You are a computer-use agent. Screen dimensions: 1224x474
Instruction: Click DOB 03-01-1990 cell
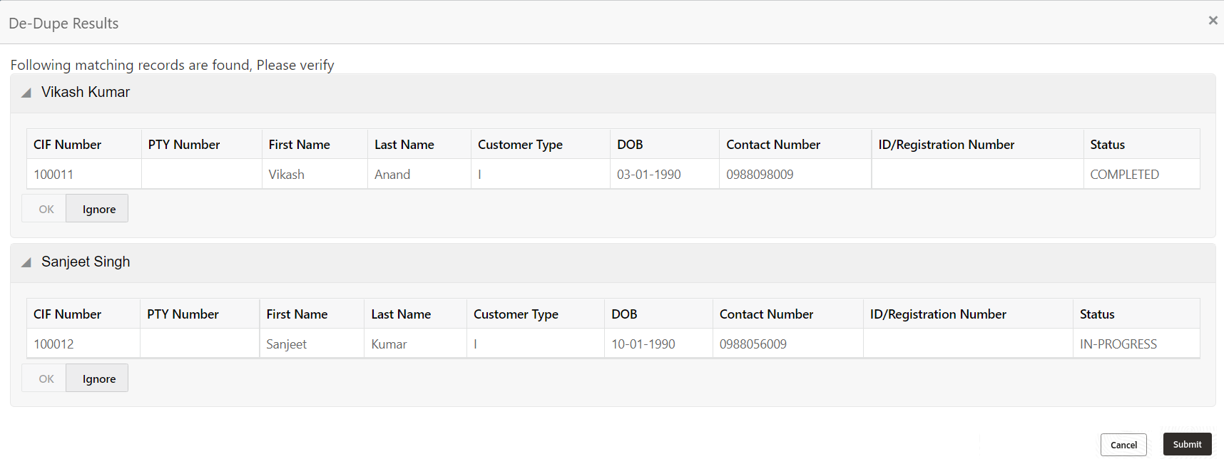click(648, 175)
